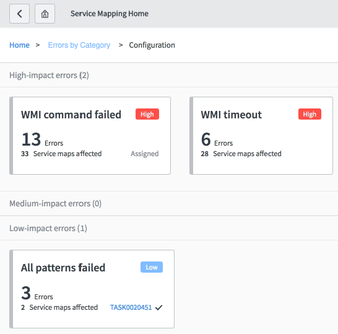Viewport: 338px width, 334px height.
Task: Collapse the Low-impact errors section header
Action: click(169, 228)
